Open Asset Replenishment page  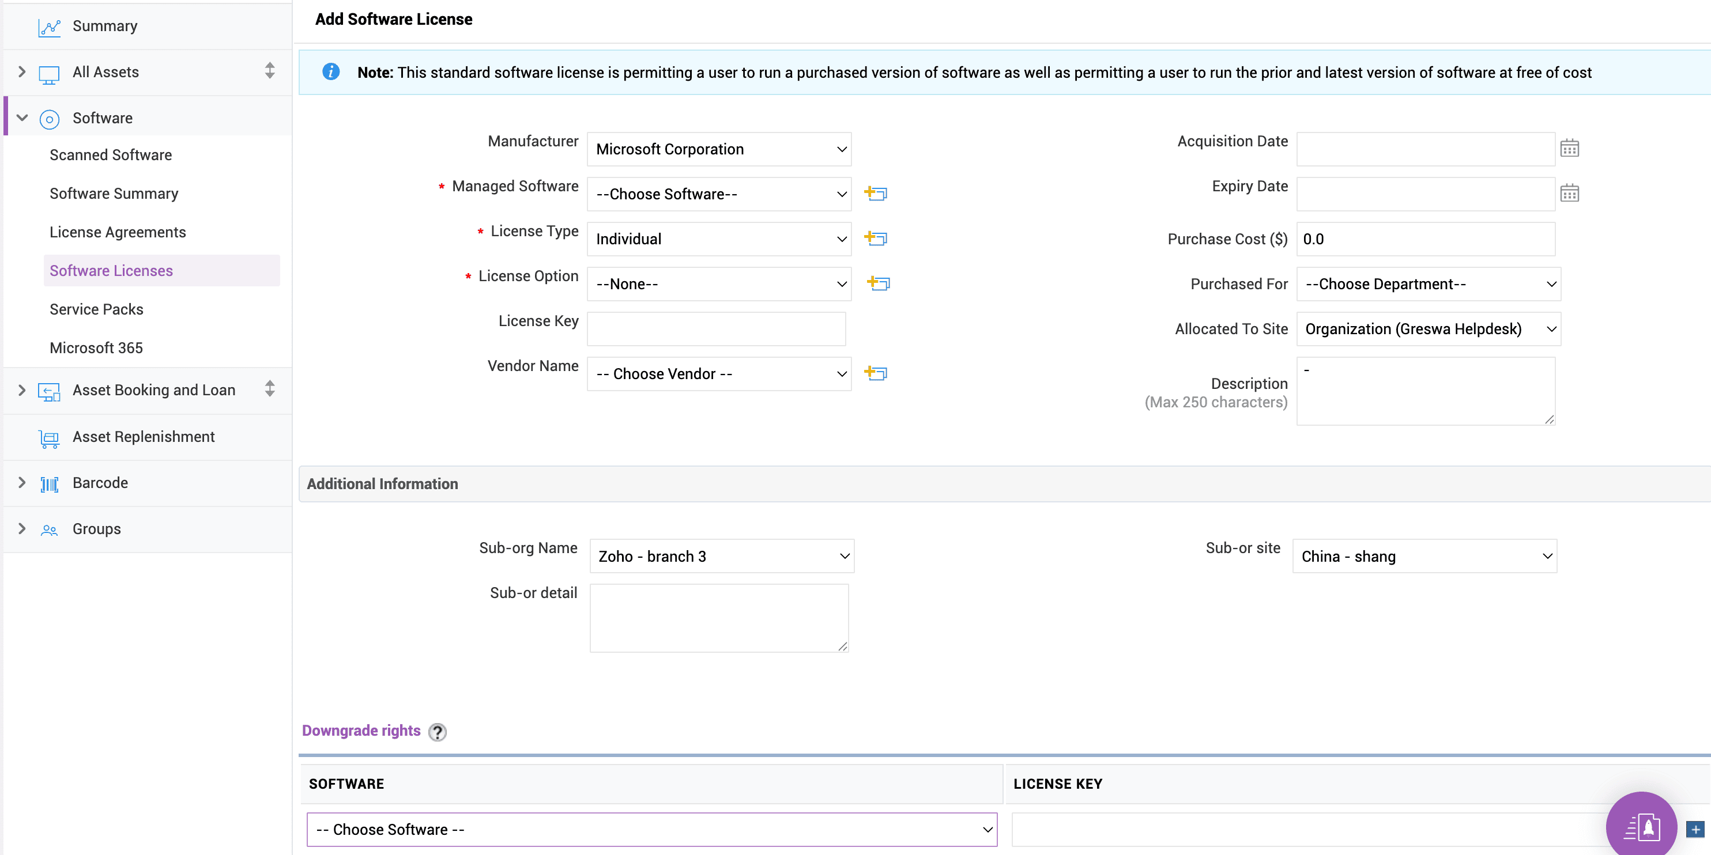[144, 437]
